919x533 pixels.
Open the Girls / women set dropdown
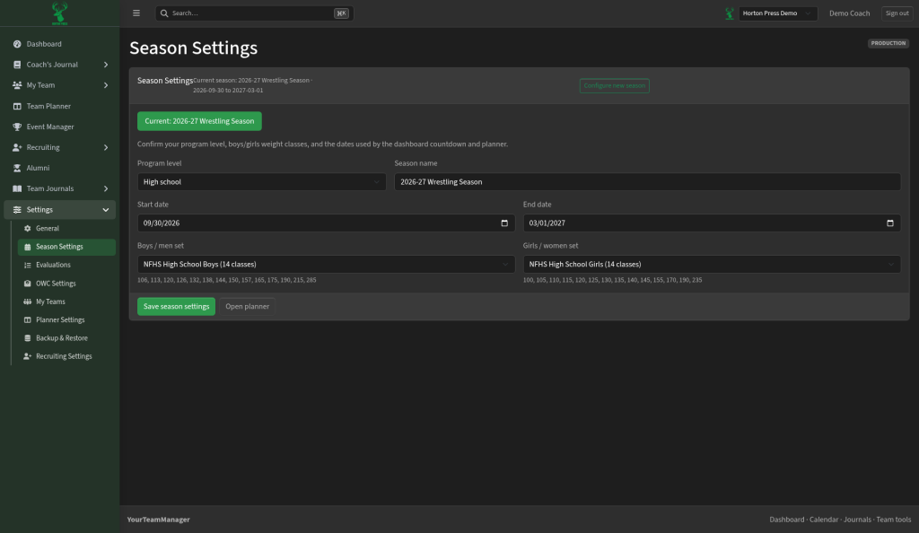(x=712, y=264)
